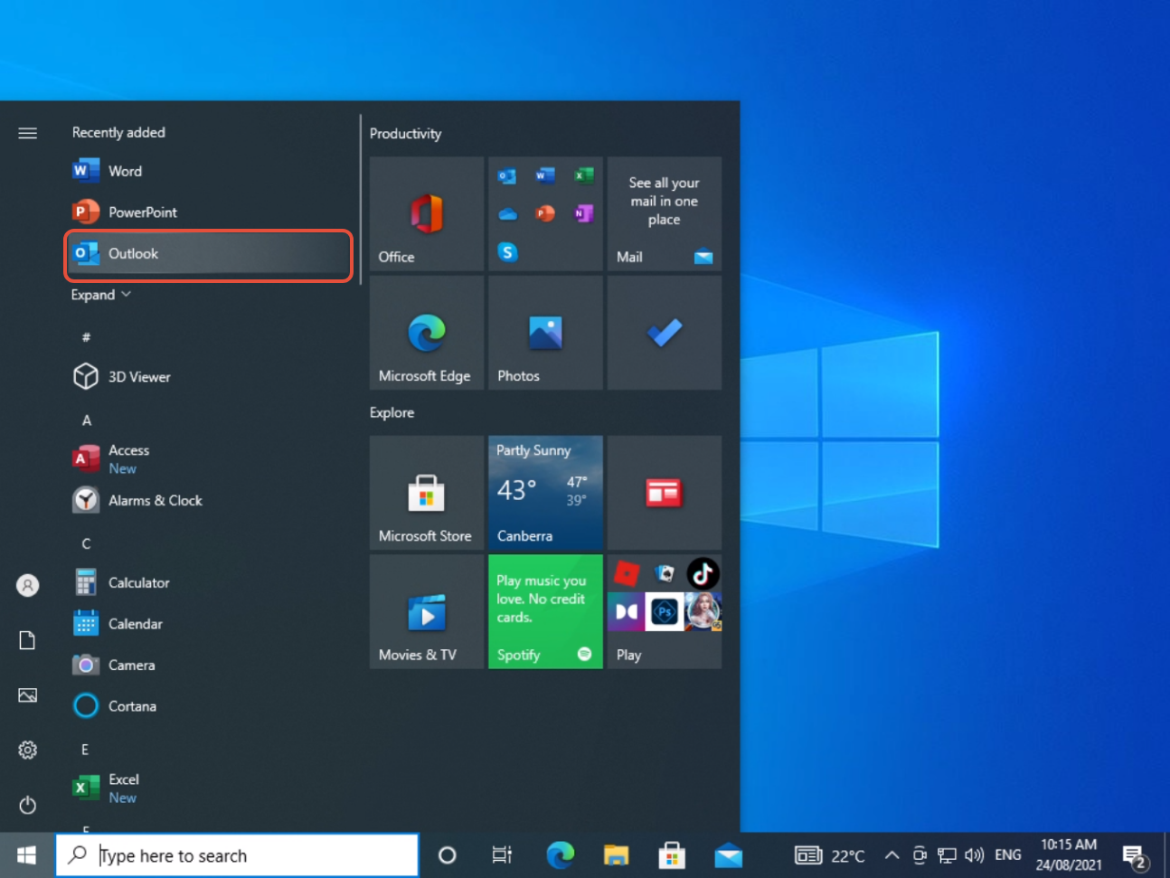Viewport: 1170px width, 878px height.
Task: Open the Action Center notifications icon
Action: tap(1135, 855)
